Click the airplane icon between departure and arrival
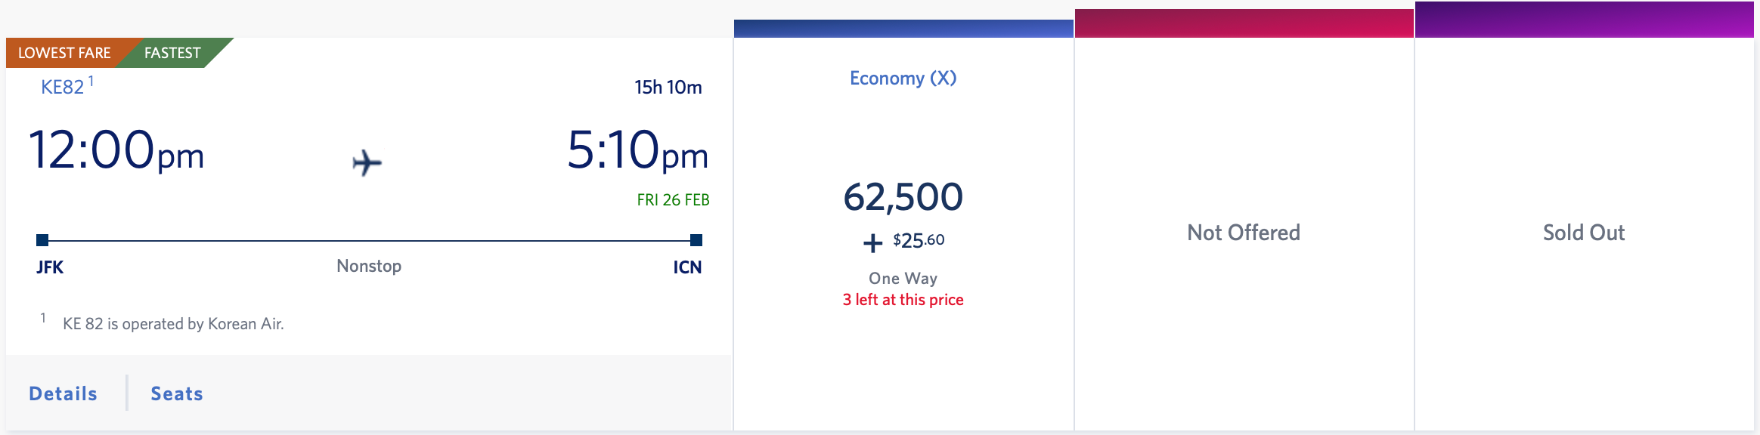 (x=366, y=160)
